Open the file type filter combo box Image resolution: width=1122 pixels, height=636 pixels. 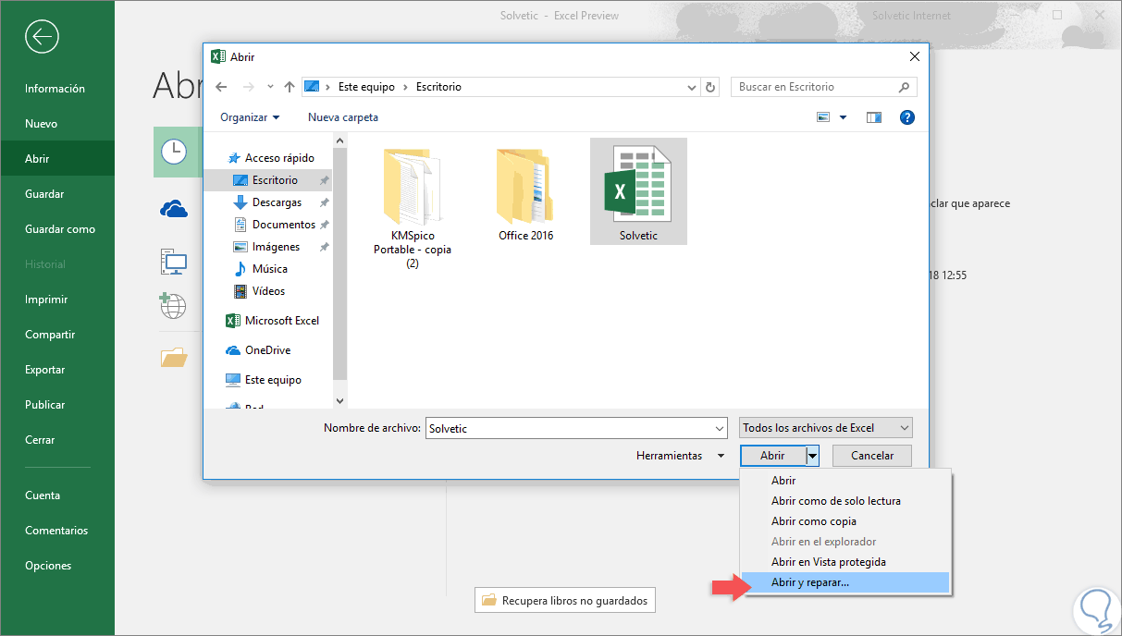pyautogui.click(x=826, y=428)
